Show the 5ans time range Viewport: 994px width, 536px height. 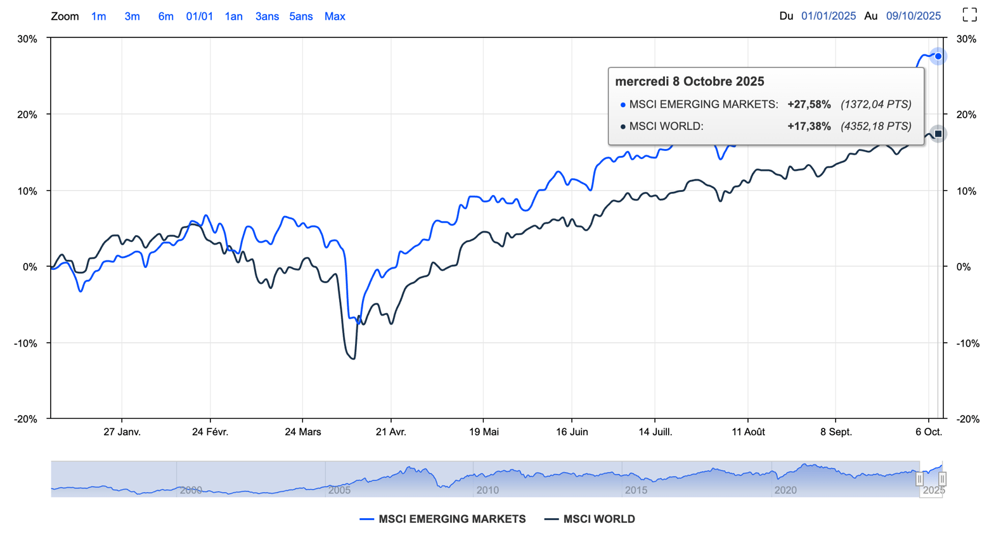click(300, 16)
